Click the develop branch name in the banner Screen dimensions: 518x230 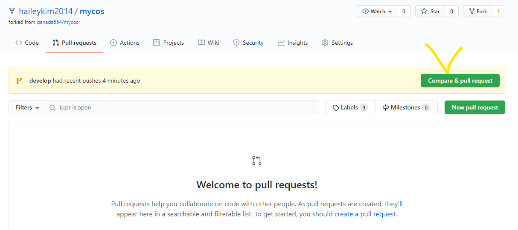40,80
